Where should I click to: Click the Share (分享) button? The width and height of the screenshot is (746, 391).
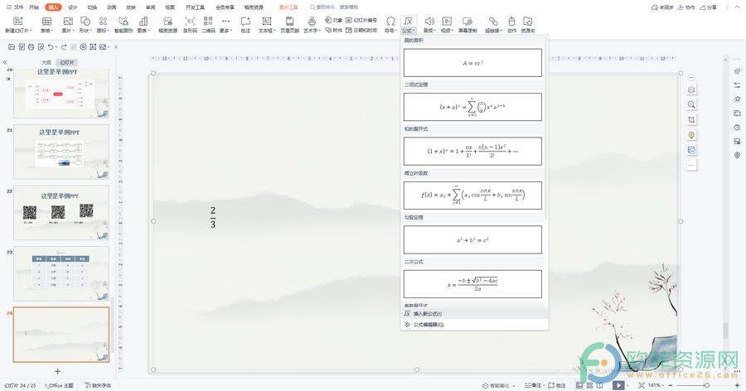click(x=709, y=7)
